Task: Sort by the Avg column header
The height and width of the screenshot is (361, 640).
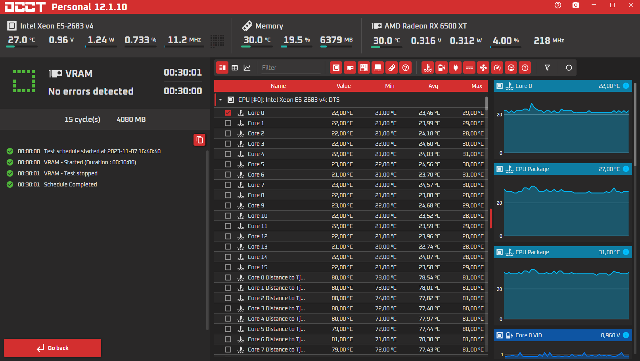Action: (x=433, y=86)
